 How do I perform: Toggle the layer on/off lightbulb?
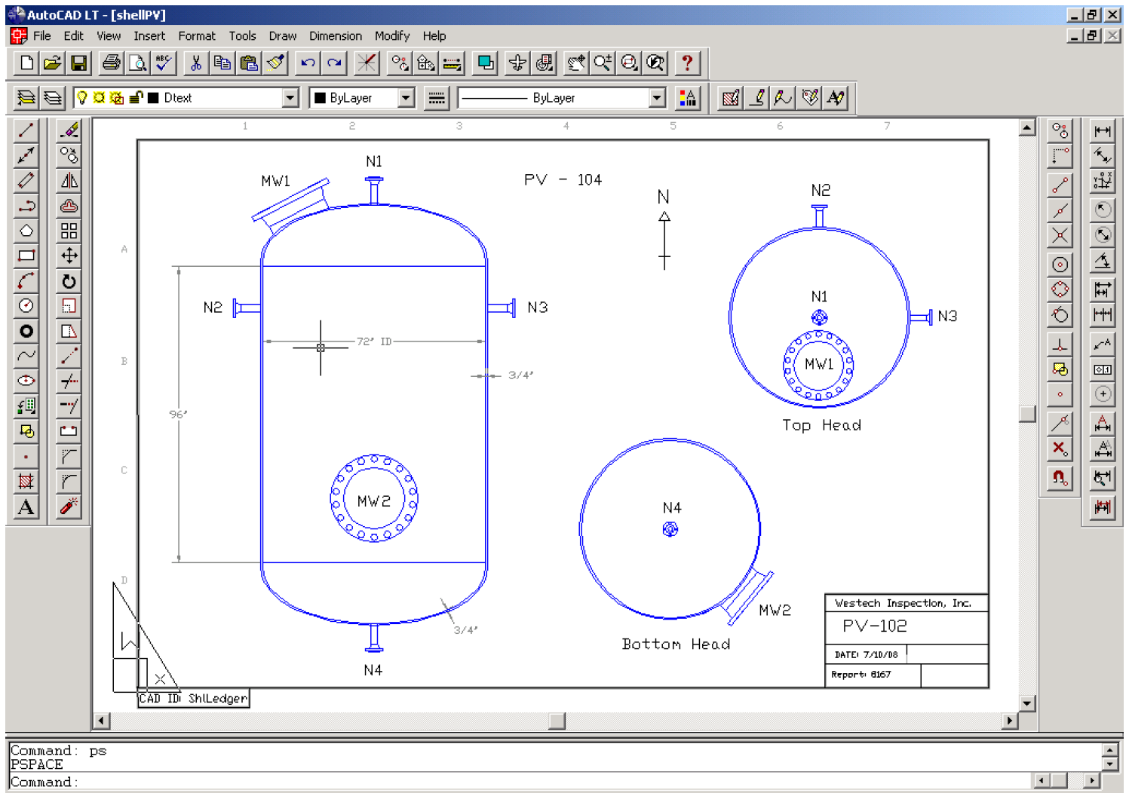tap(82, 97)
